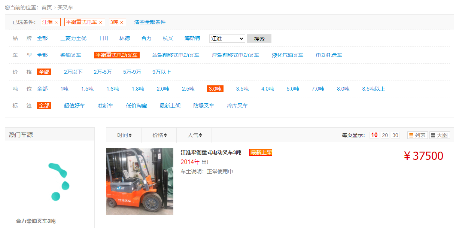Select 20 items per page
This screenshot has height=228, width=462.
385,135
